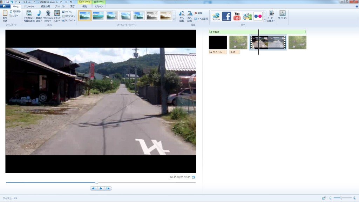
Task: Click the Snapshot icon
Action: pos(57,15)
